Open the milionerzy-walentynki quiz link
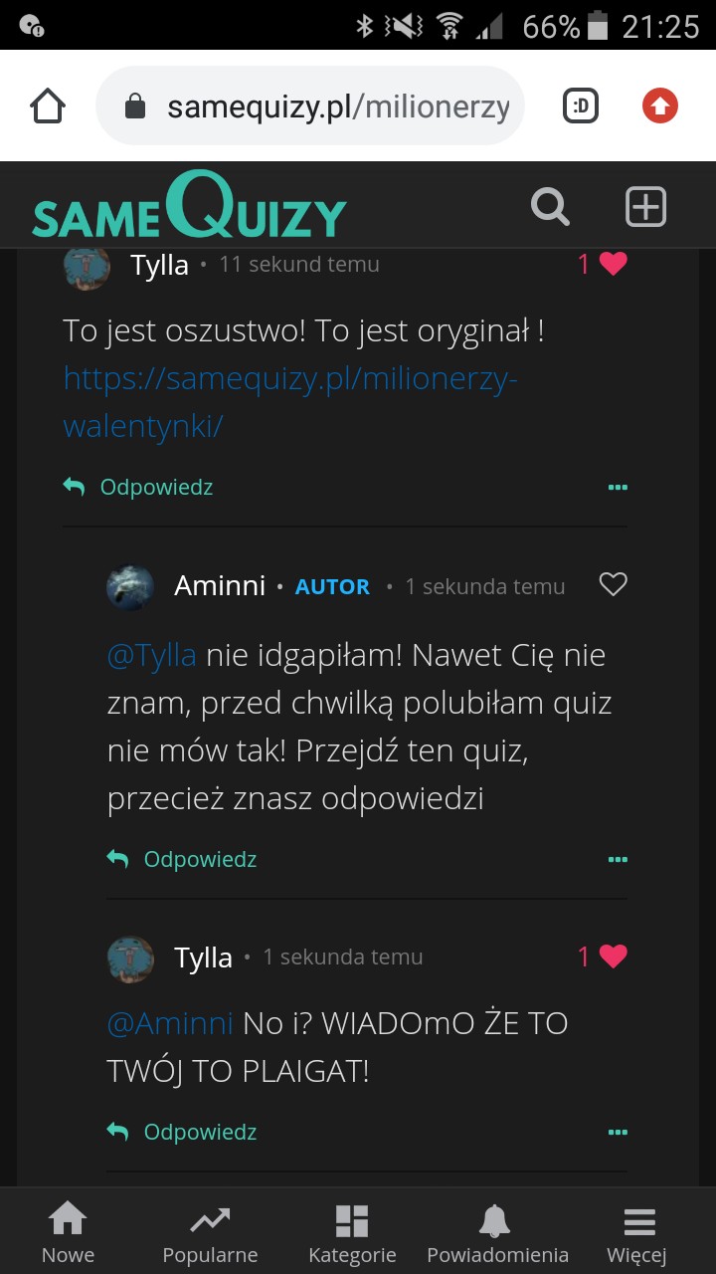 coord(290,402)
